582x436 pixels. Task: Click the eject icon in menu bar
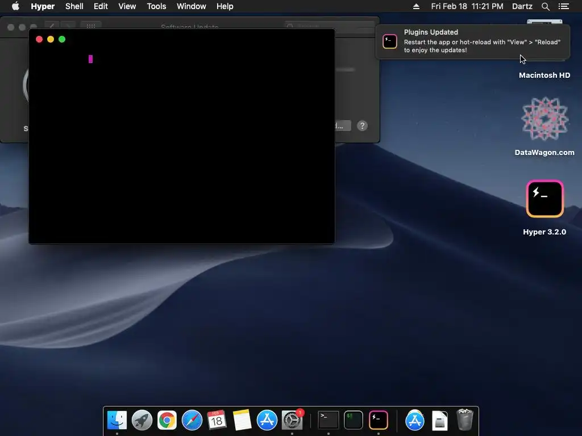pos(416,6)
